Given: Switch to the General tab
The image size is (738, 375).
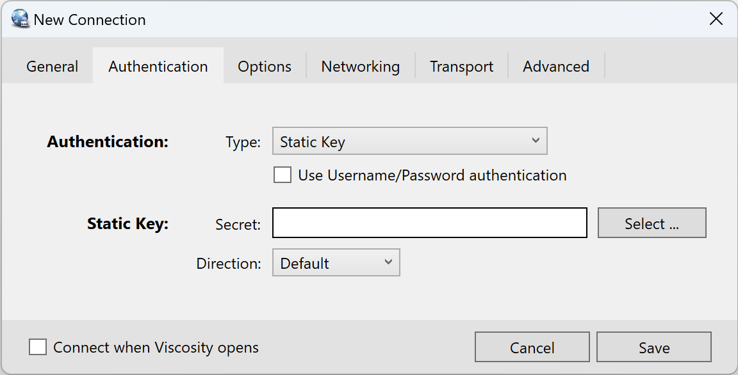Looking at the screenshot, I should click(53, 67).
